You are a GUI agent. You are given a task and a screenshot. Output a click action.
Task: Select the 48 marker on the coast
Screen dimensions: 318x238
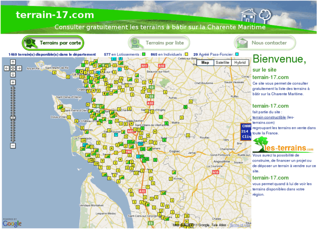point(83,148)
